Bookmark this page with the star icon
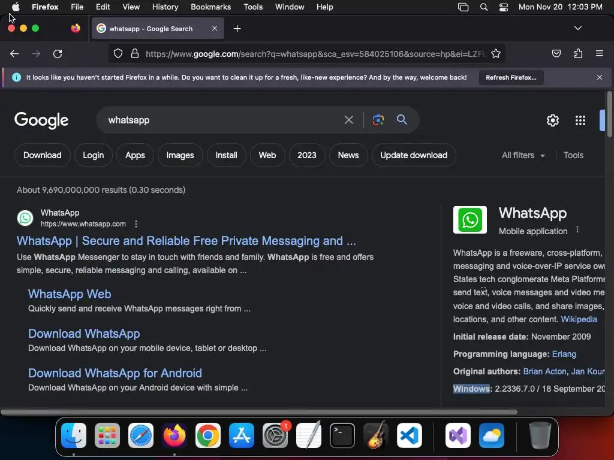 (496, 53)
